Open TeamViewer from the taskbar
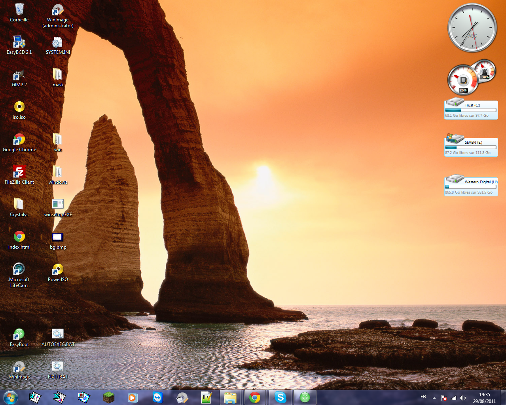Screen dimensions: 506x405 click(157, 397)
